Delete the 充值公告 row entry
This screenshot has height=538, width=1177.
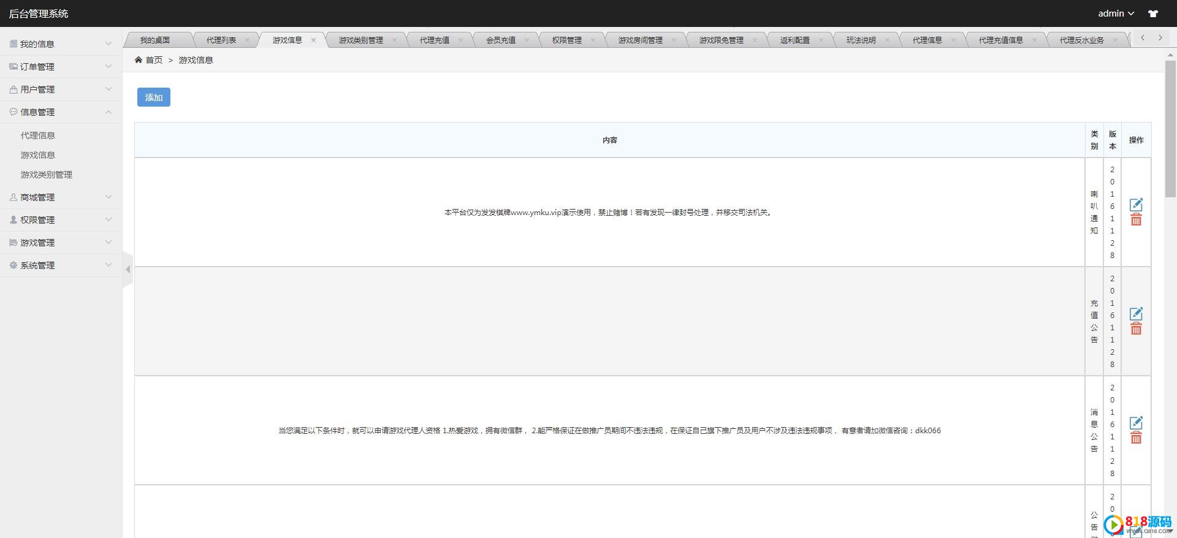1136,329
